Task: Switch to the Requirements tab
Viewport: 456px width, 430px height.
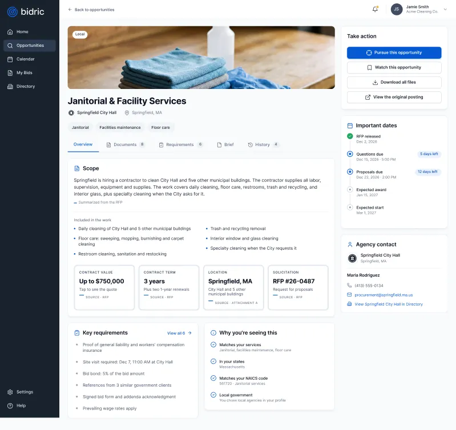Action: (x=180, y=145)
